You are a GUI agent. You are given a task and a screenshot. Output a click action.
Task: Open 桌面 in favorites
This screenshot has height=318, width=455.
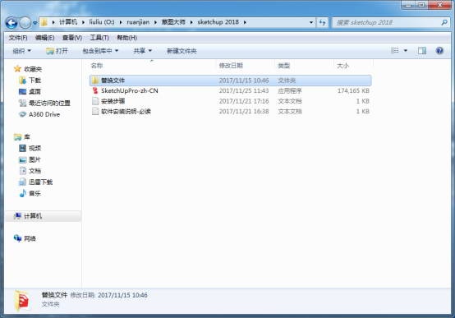(x=30, y=91)
